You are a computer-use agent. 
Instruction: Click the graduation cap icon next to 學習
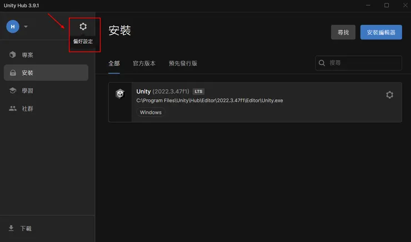(13, 90)
